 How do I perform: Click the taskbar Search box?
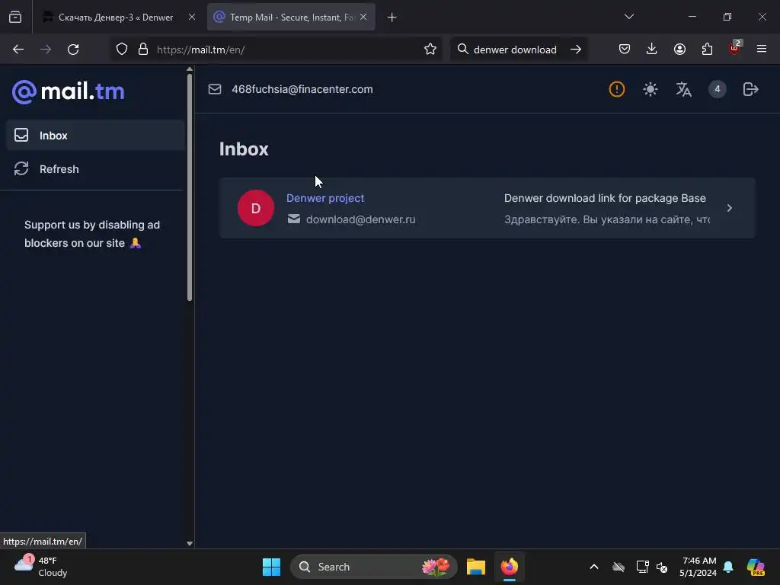[x=373, y=567]
